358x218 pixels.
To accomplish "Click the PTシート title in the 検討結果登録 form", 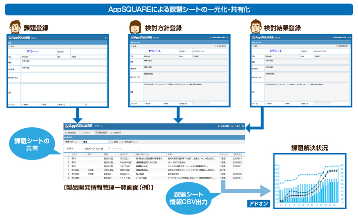I will pyautogui.click(x=276, y=51).
